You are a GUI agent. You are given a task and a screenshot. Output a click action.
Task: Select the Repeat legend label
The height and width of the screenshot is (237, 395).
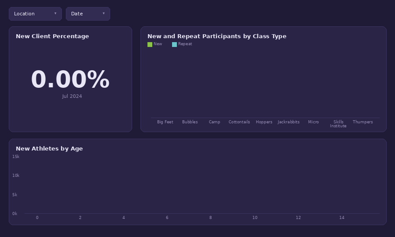click(185, 44)
